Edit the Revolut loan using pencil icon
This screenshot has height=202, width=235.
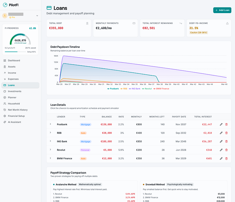pos(221,150)
